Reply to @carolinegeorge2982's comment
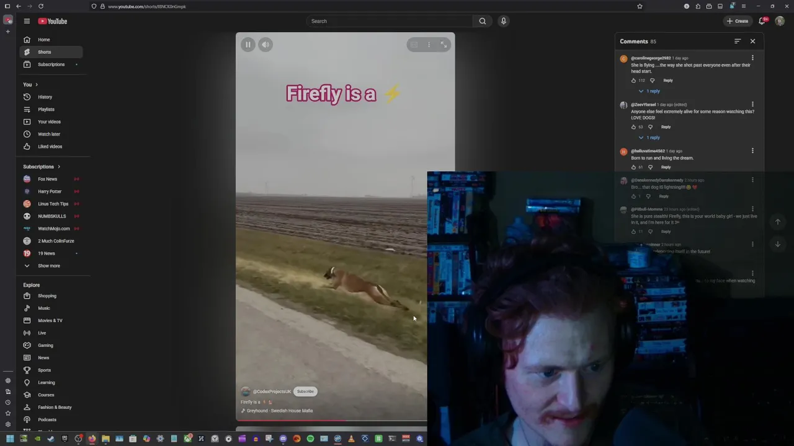Image resolution: width=794 pixels, height=446 pixels. (x=668, y=81)
